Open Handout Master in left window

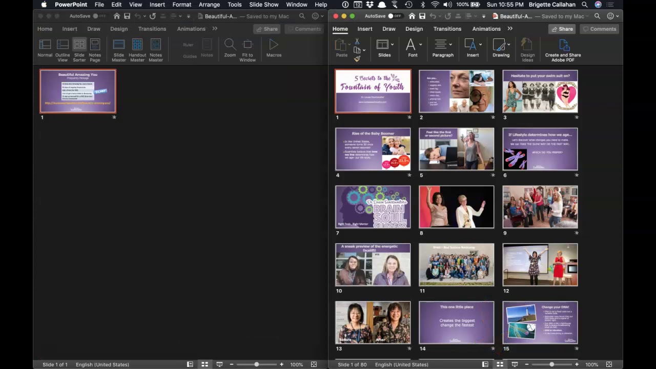137,50
